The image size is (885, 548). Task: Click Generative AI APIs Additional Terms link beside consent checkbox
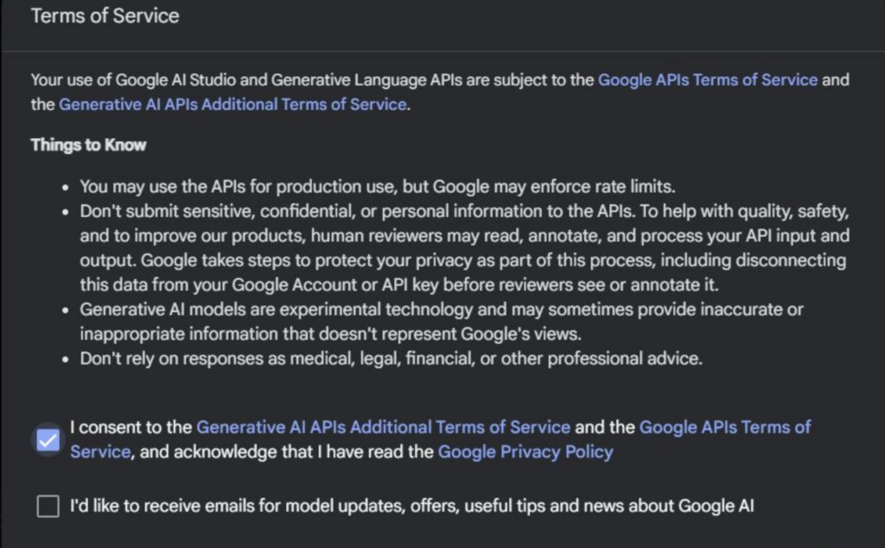coord(383,427)
